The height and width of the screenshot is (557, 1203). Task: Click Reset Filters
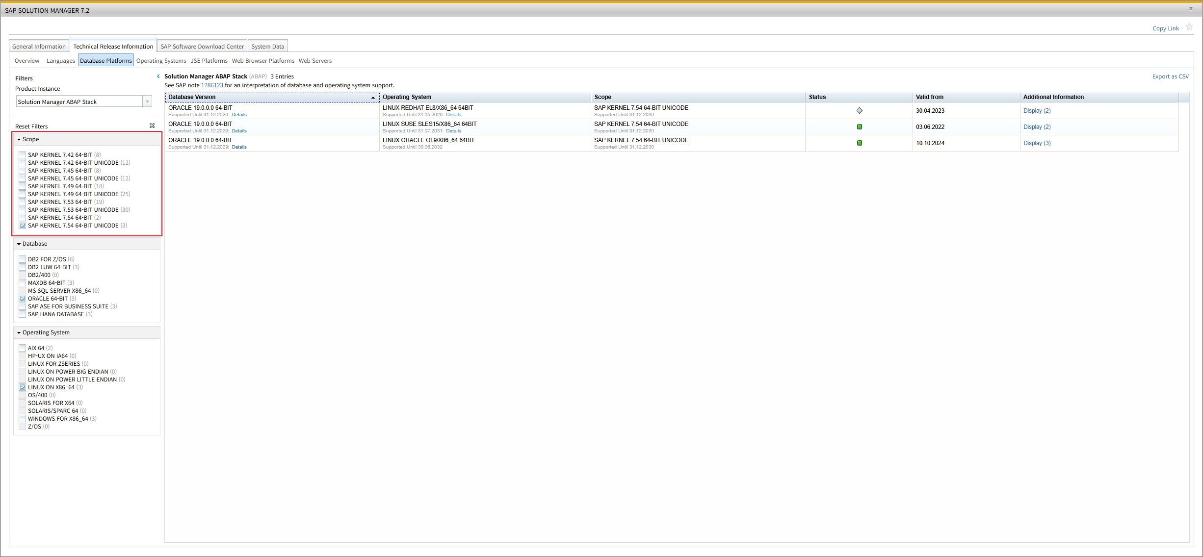(31, 127)
